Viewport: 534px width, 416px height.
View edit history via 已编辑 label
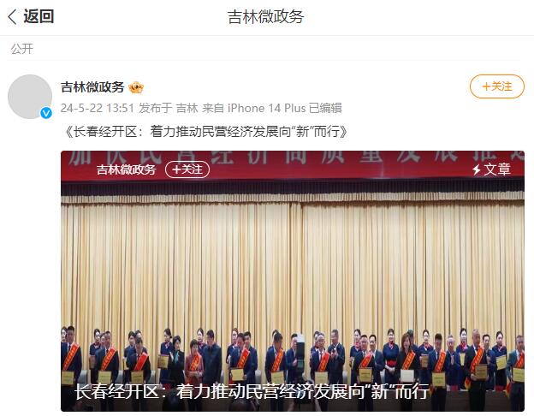[x=325, y=109]
